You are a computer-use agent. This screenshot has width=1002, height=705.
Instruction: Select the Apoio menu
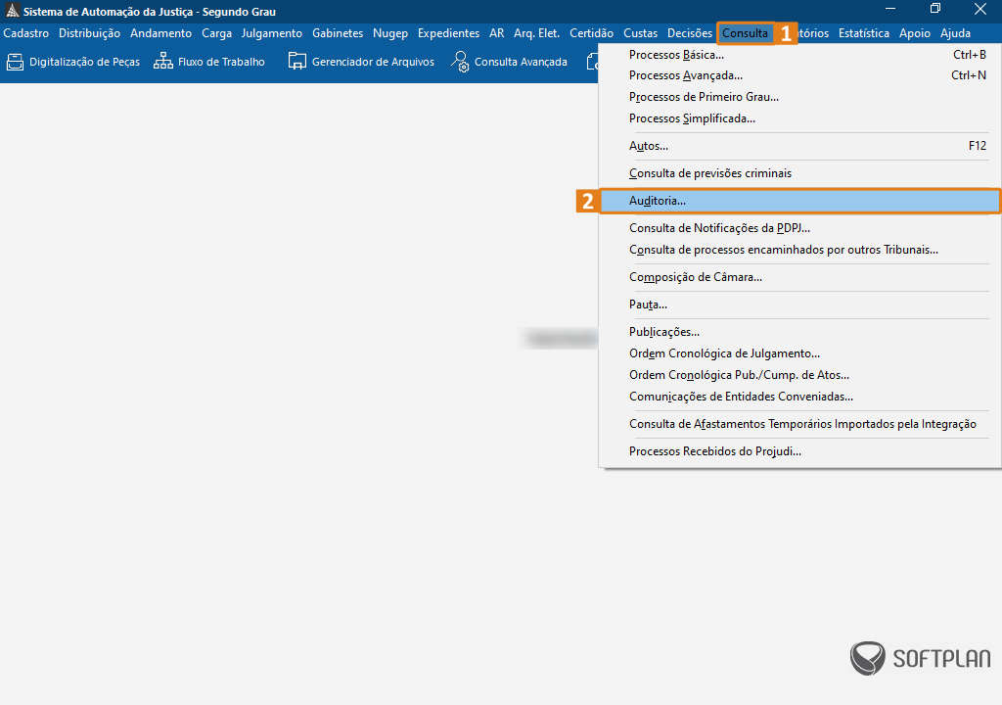coord(915,33)
